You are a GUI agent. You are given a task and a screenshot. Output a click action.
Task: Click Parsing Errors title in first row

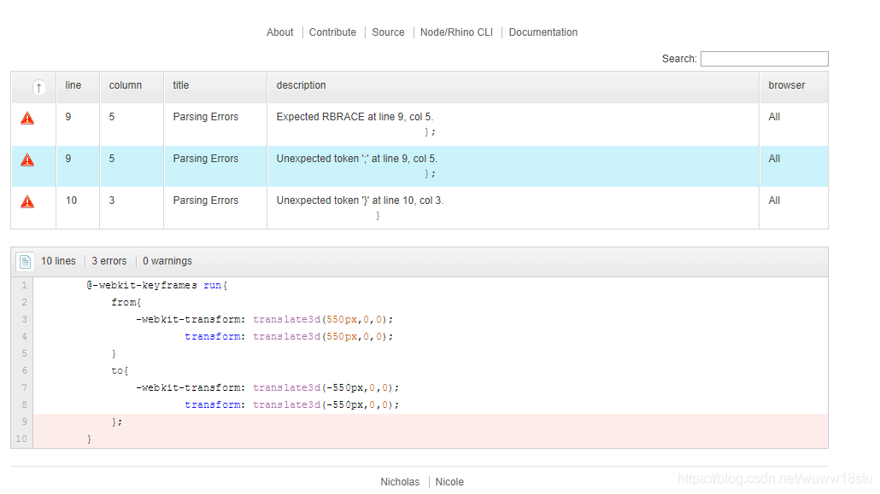pyautogui.click(x=205, y=117)
